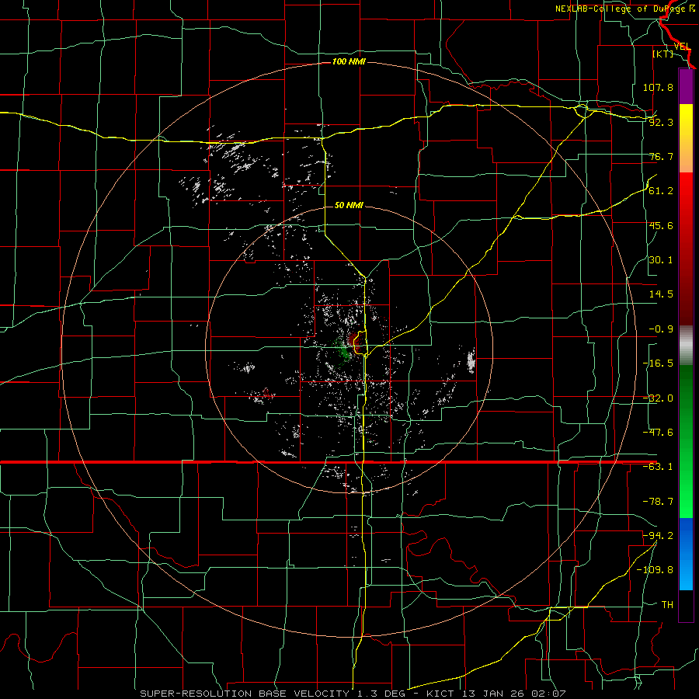Click the NEXLAB-College of DuPage watermark text
The width and height of the screenshot is (699, 699).
[625, 9]
